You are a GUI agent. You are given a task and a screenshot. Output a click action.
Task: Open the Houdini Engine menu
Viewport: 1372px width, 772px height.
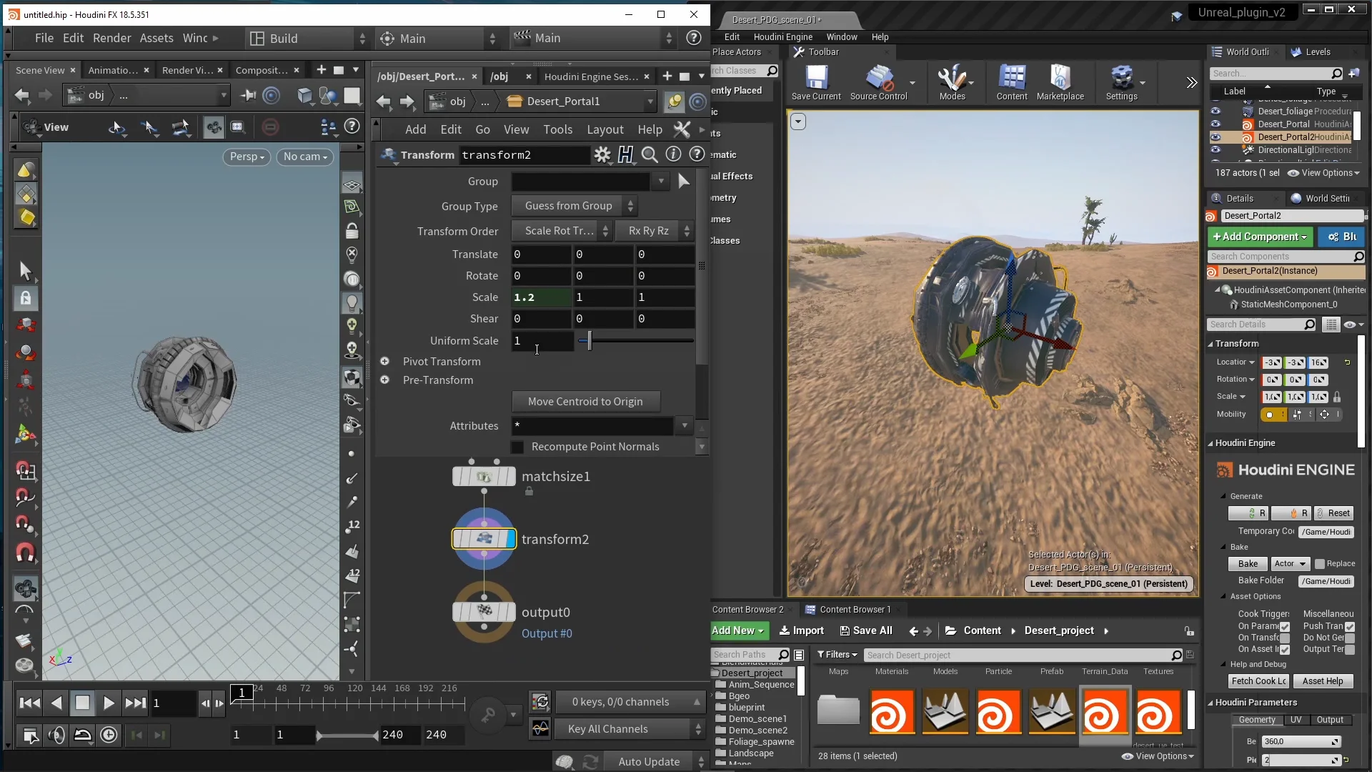pos(782,37)
